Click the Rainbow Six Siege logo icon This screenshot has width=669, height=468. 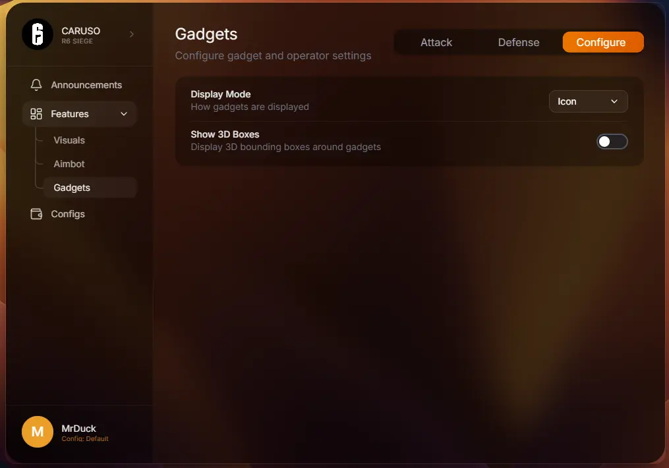coord(38,34)
